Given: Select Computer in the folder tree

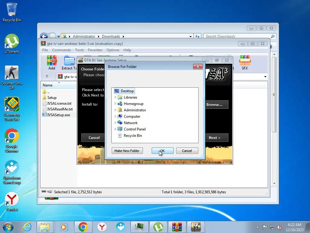Looking at the screenshot, I should coord(132,116).
